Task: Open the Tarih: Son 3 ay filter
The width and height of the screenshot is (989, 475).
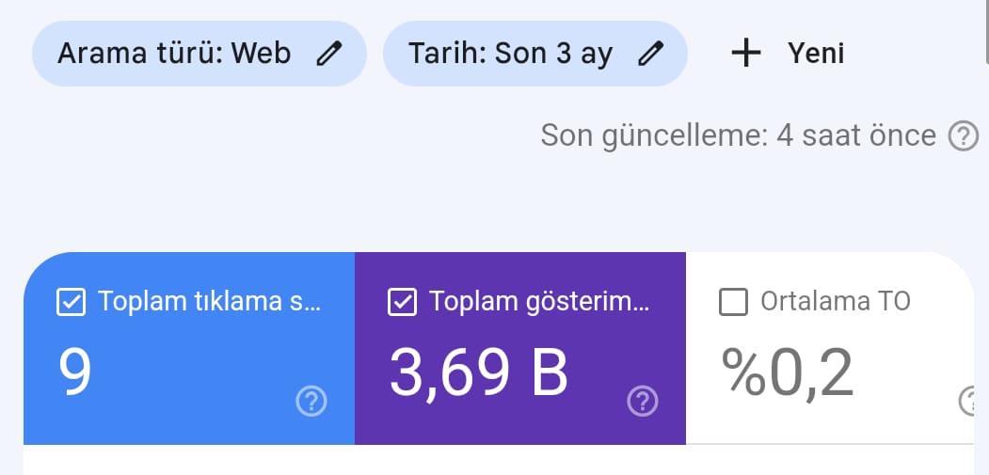Action: click(x=534, y=54)
